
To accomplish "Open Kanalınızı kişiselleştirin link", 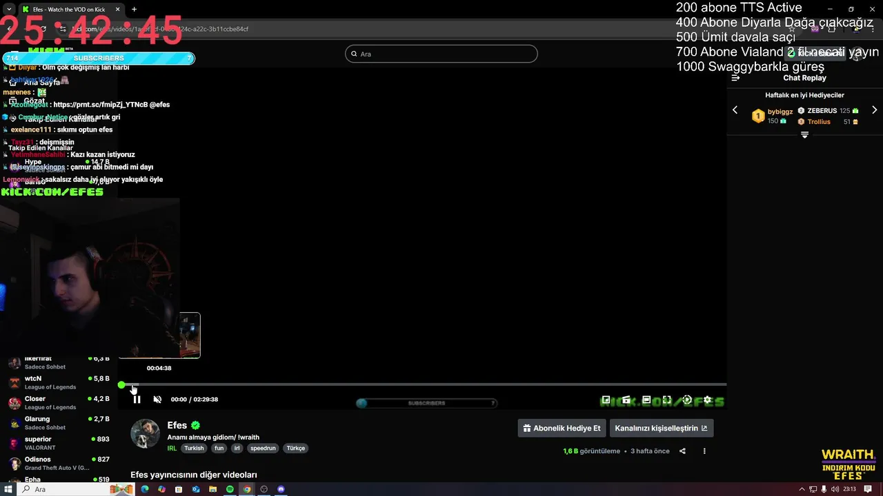I will click(662, 428).
